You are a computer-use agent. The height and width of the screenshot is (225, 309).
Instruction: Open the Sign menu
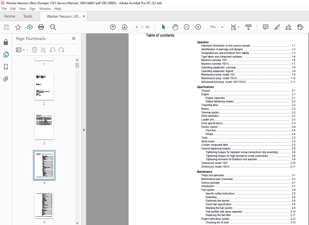point(32,9)
